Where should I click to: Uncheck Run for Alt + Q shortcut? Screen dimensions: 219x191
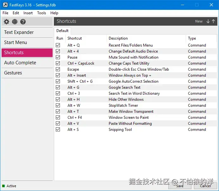pyautogui.click(x=58, y=45)
